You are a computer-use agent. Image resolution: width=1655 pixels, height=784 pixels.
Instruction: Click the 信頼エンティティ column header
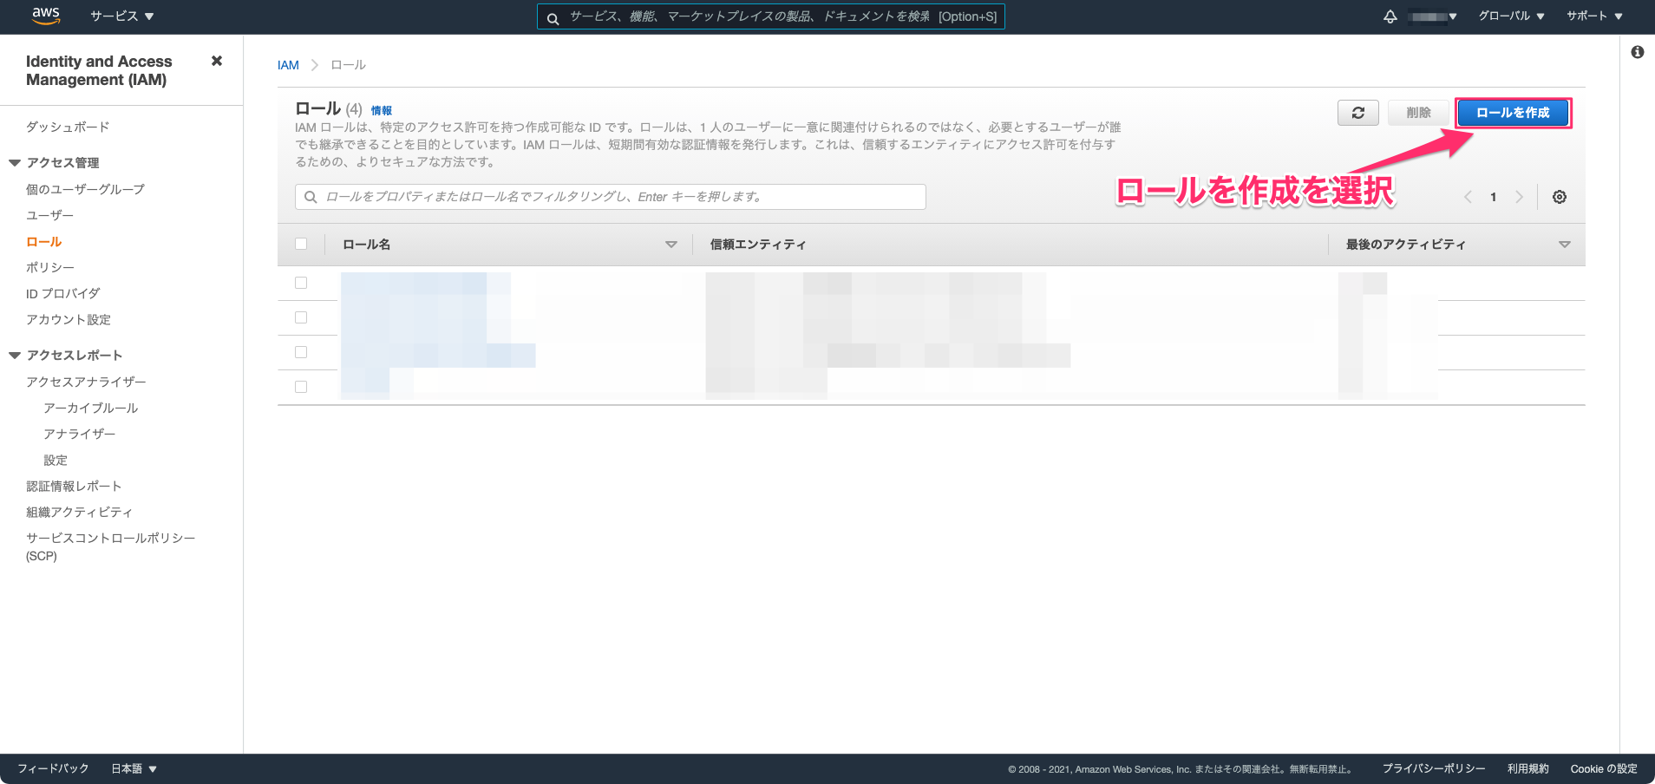758,245
